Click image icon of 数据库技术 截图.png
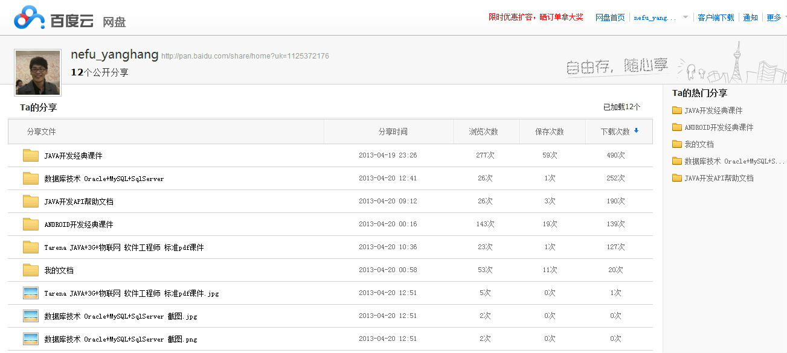Viewport: 787px width, 353px height. pos(31,339)
